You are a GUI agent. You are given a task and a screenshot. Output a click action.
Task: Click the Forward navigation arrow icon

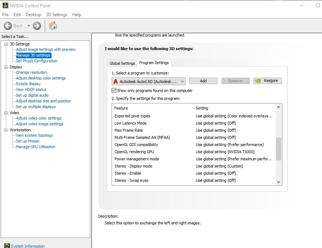point(36,25)
